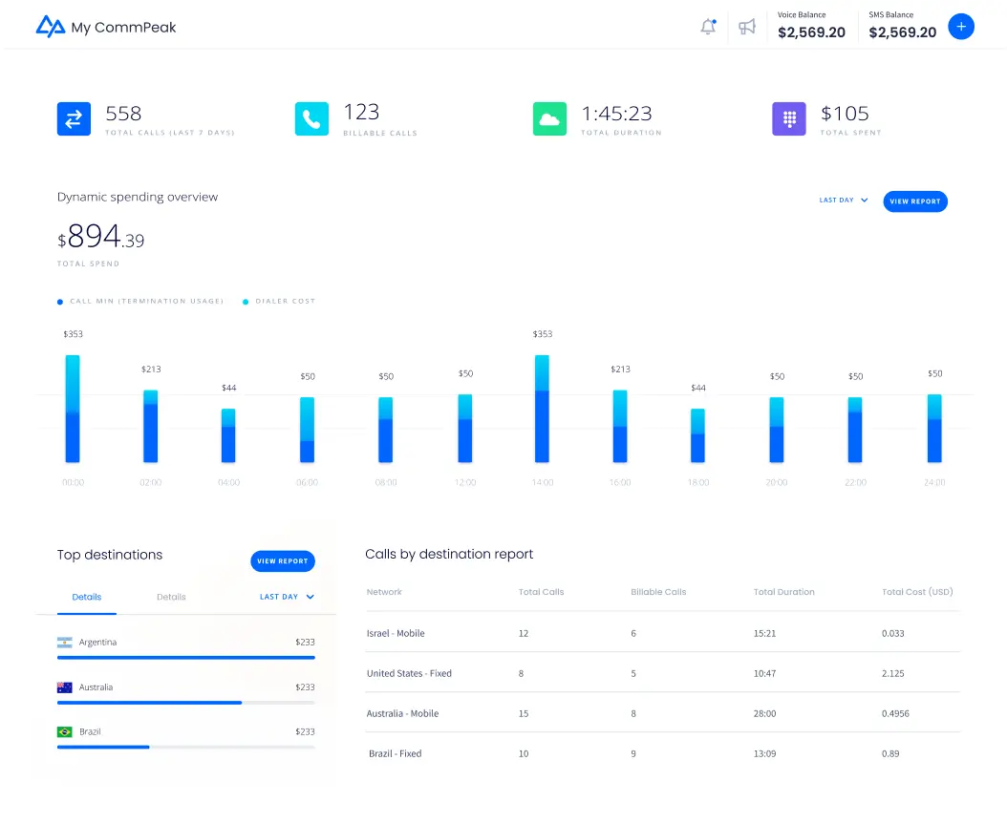Click the blue plus add-balance button
Image resolution: width=1007 pixels, height=824 pixels.
tap(960, 27)
